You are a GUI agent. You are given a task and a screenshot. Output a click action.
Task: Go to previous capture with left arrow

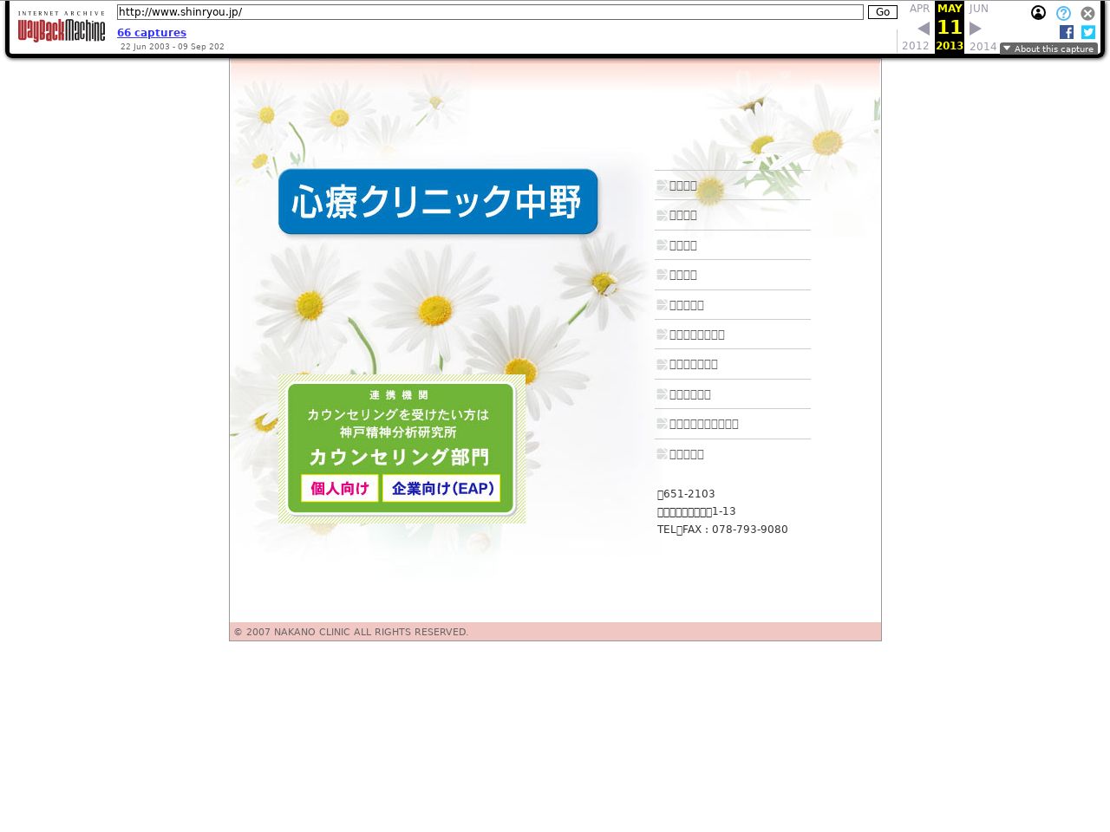pos(924,29)
